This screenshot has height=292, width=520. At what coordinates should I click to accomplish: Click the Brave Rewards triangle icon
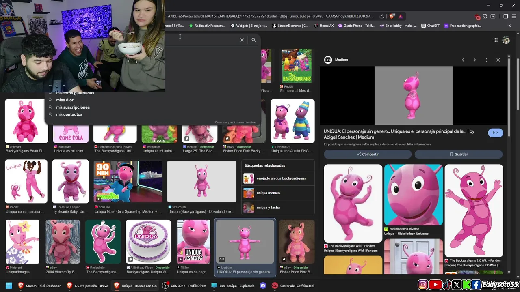(x=401, y=16)
